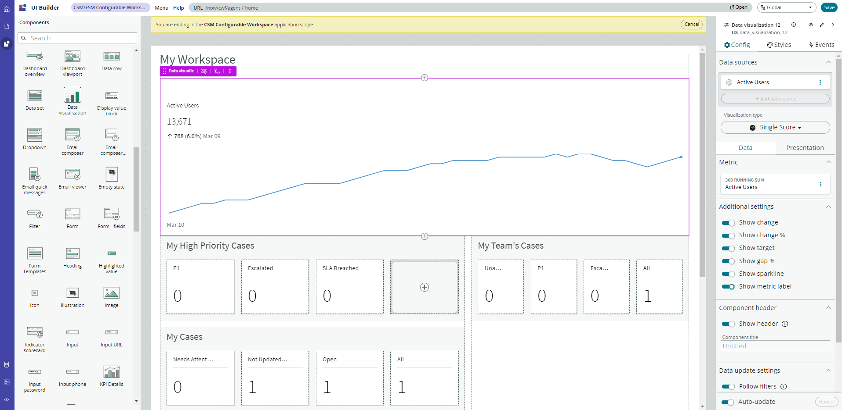The image size is (842, 410).
Task: Disable the Show sparkline toggle
Action: pyautogui.click(x=728, y=274)
